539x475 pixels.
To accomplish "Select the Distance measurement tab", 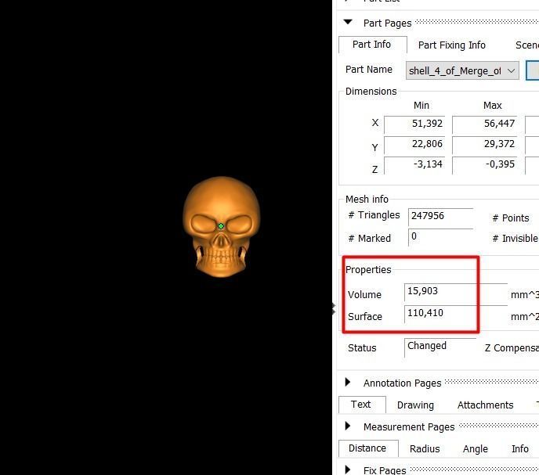I will tap(368, 448).
